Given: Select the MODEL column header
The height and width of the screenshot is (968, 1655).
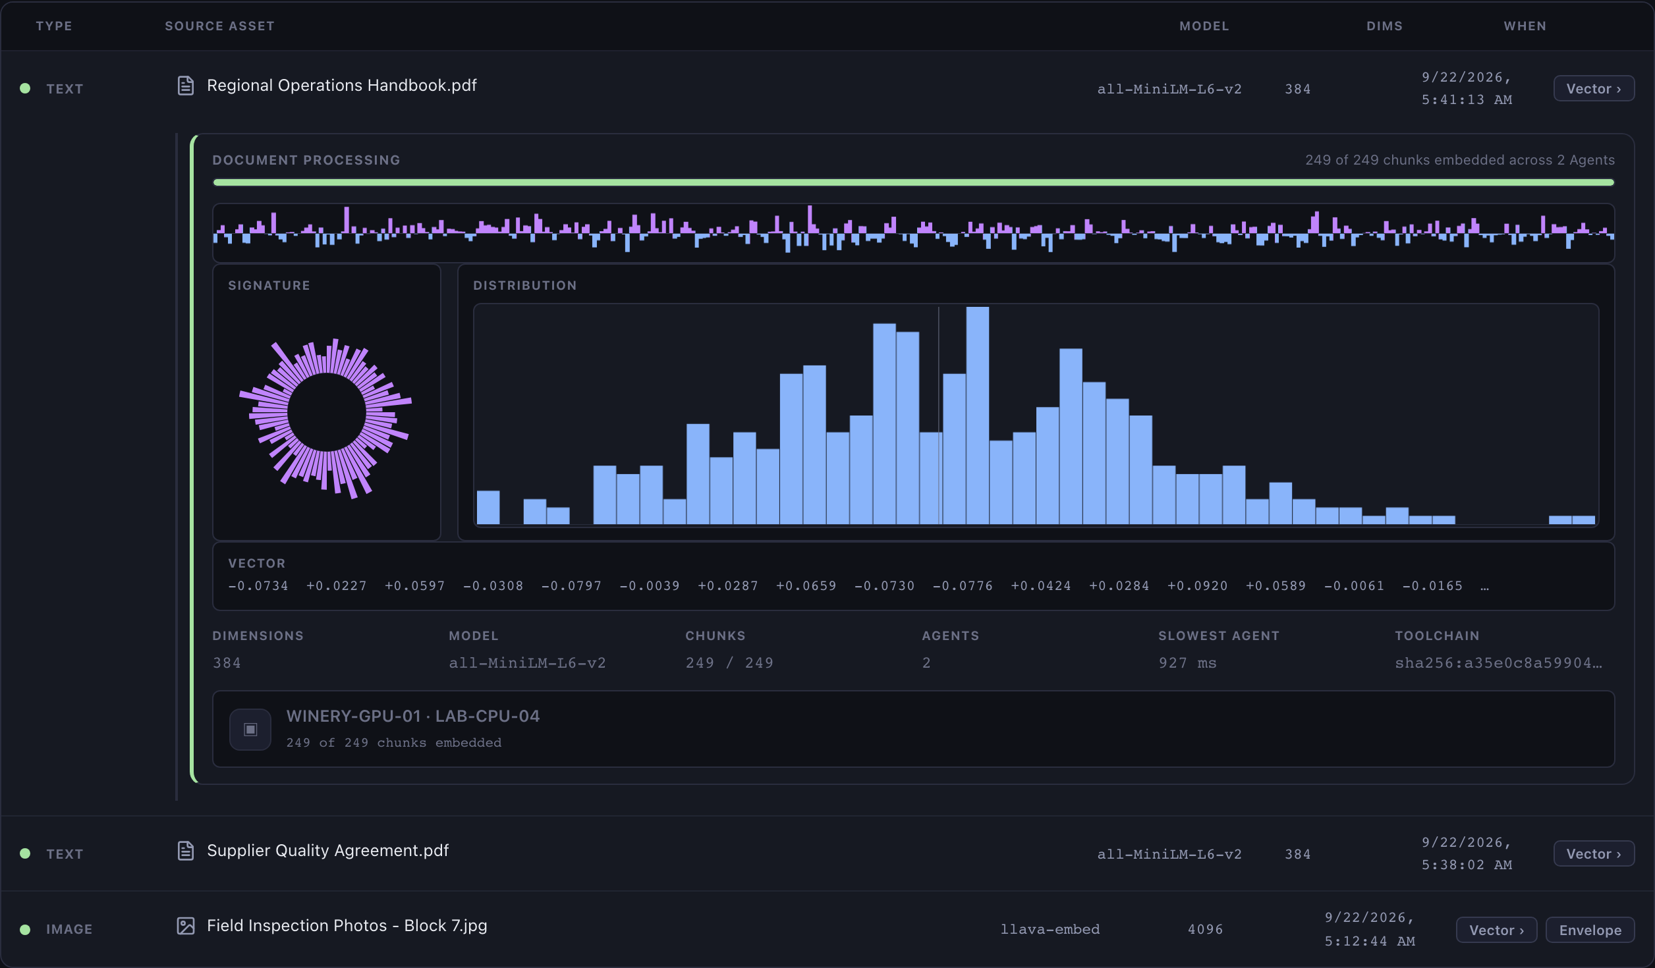Looking at the screenshot, I should point(1204,26).
